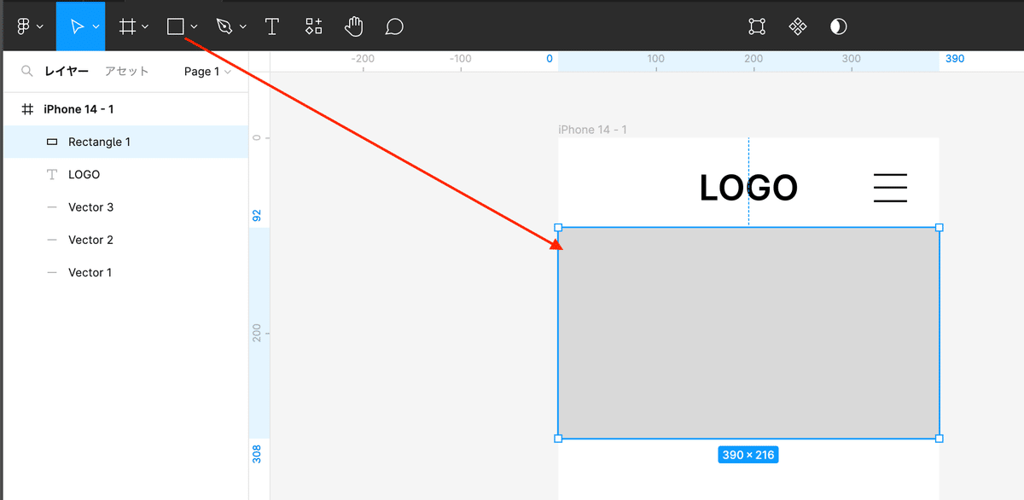Click the iPhone 14 - 1 canvas frame label

pyautogui.click(x=593, y=130)
